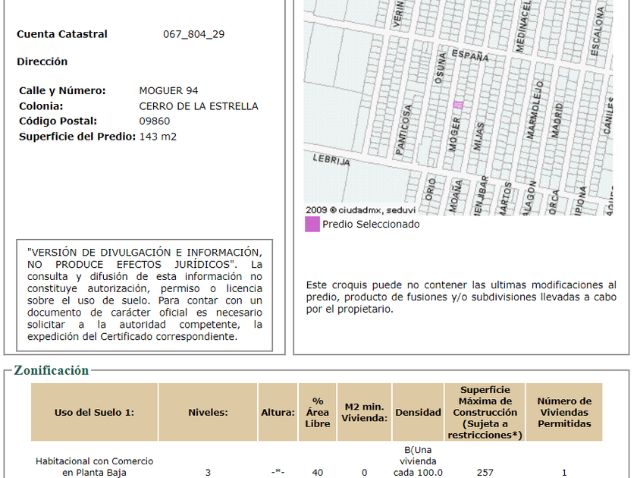The height and width of the screenshot is (478, 637).
Task: Click the highlighted pink parcel on the map
Action: [x=457, y=105]
